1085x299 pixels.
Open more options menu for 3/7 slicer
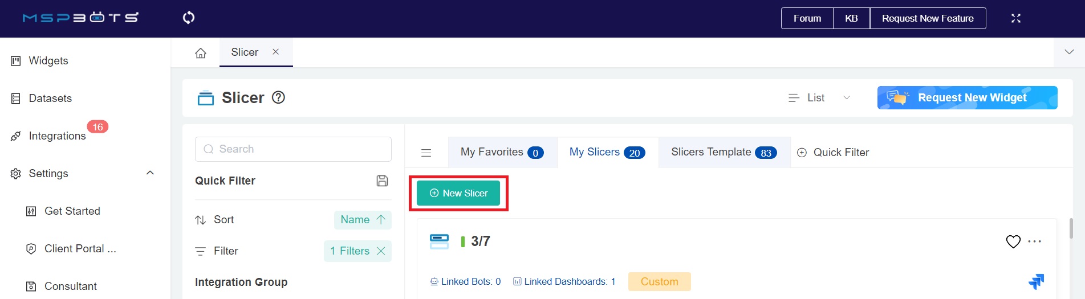click(x=1034, y=241)
